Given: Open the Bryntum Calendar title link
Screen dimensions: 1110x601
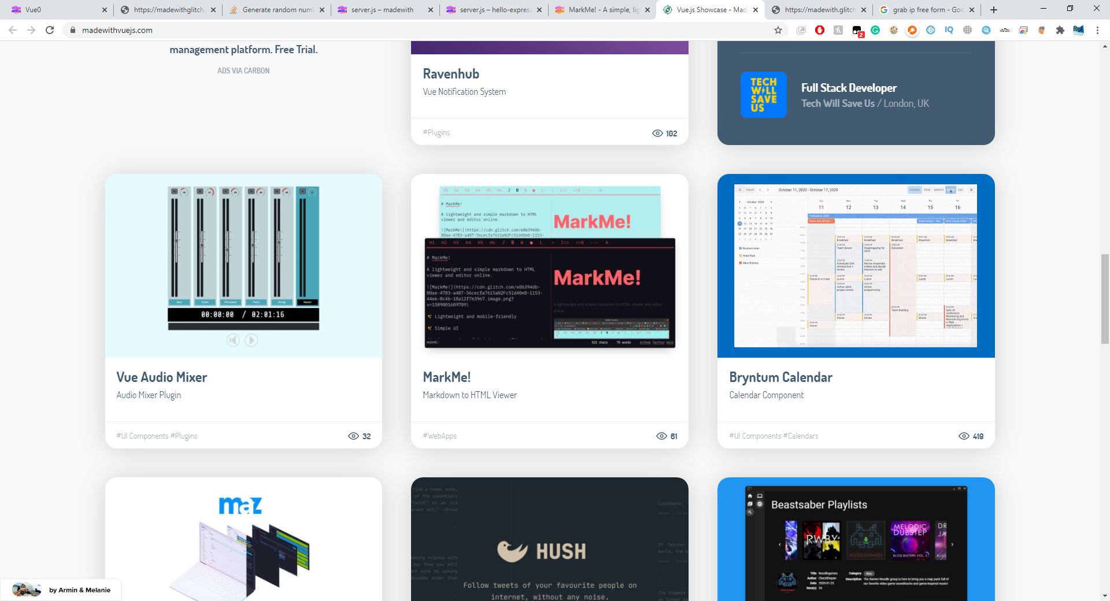Looking at the screenshot, I should tap(780, 377).
